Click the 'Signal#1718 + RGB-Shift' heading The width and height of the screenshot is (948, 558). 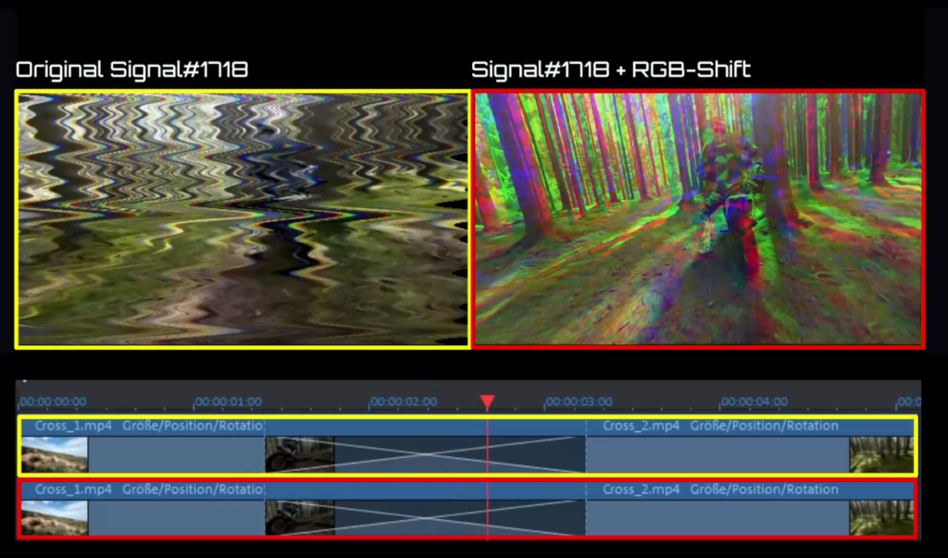(611, 69)
